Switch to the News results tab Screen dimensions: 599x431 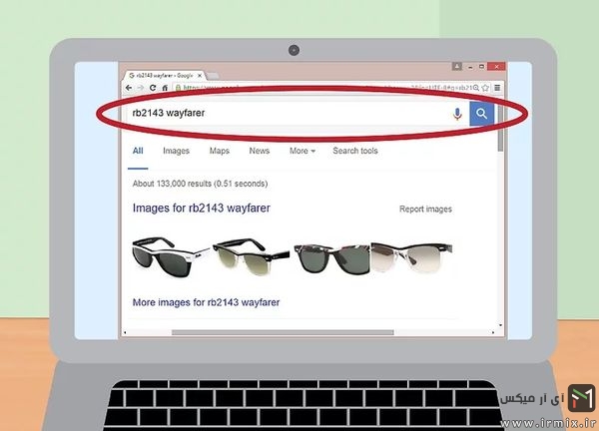coord(260,151)
